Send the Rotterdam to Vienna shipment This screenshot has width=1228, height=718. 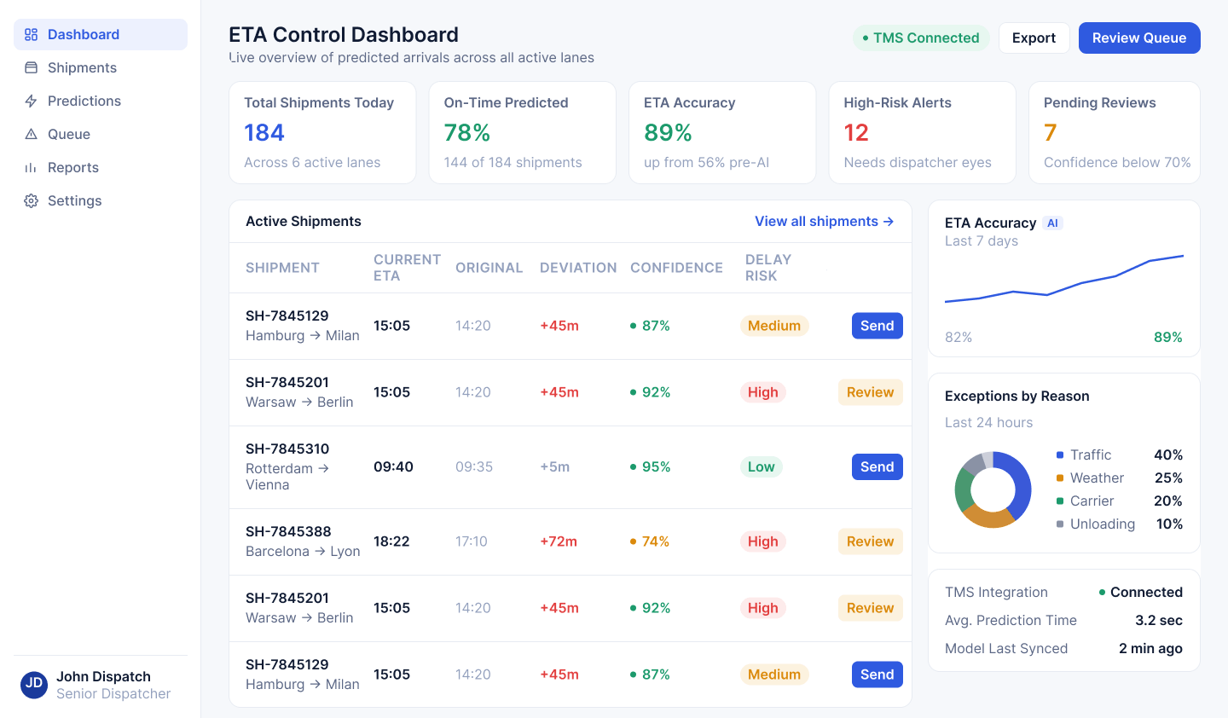tap(877, 466)
